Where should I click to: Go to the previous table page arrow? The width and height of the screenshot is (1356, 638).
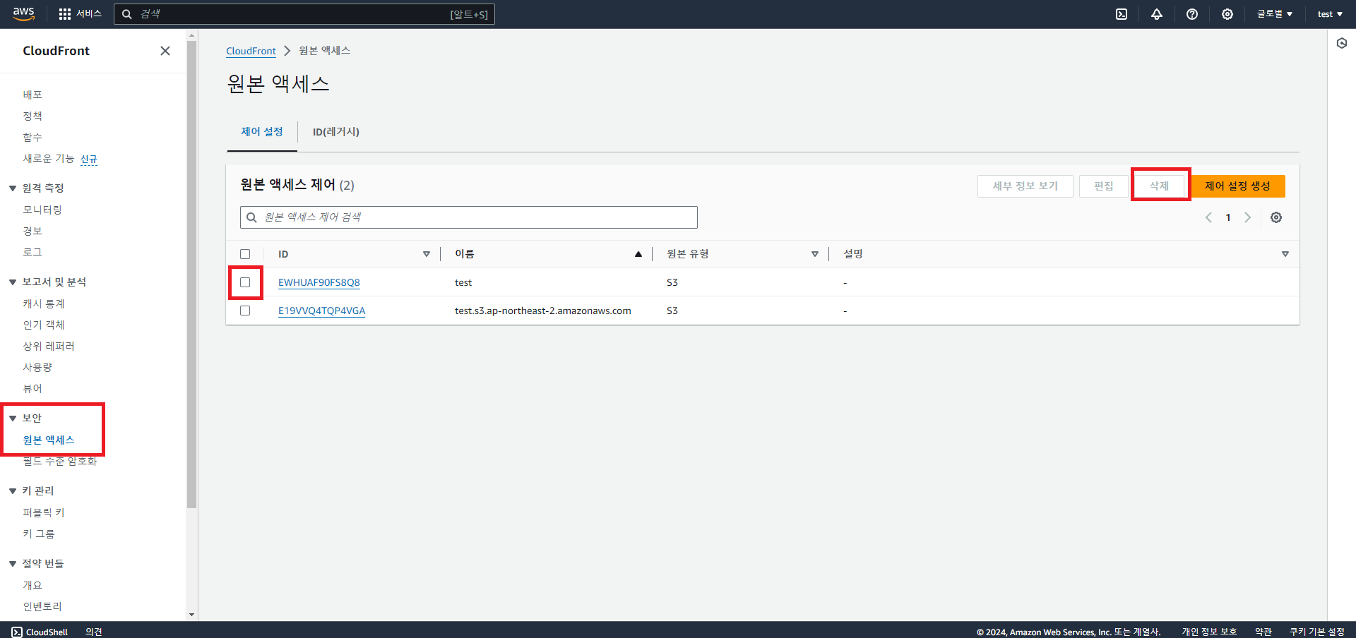coord(1208,217)
